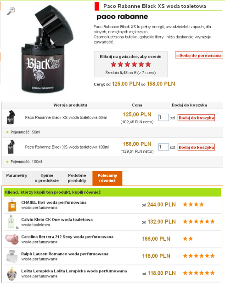225x283 pixels.
Task: Open the Opinie o produkcie tab
Action: 47,178
